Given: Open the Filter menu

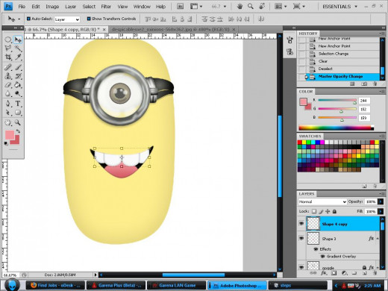Looking at the screenshot, I should (x=106, y=7).
